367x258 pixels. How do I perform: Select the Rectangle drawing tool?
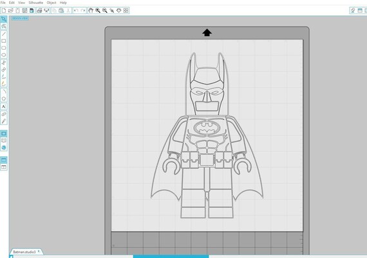pos(4,41)
